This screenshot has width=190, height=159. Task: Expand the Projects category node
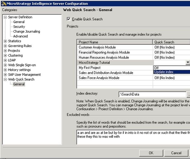(x=5, y=51)
